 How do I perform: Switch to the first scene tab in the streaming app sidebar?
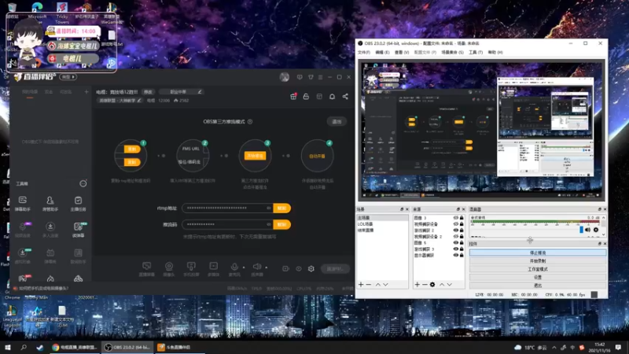(30, 92)
